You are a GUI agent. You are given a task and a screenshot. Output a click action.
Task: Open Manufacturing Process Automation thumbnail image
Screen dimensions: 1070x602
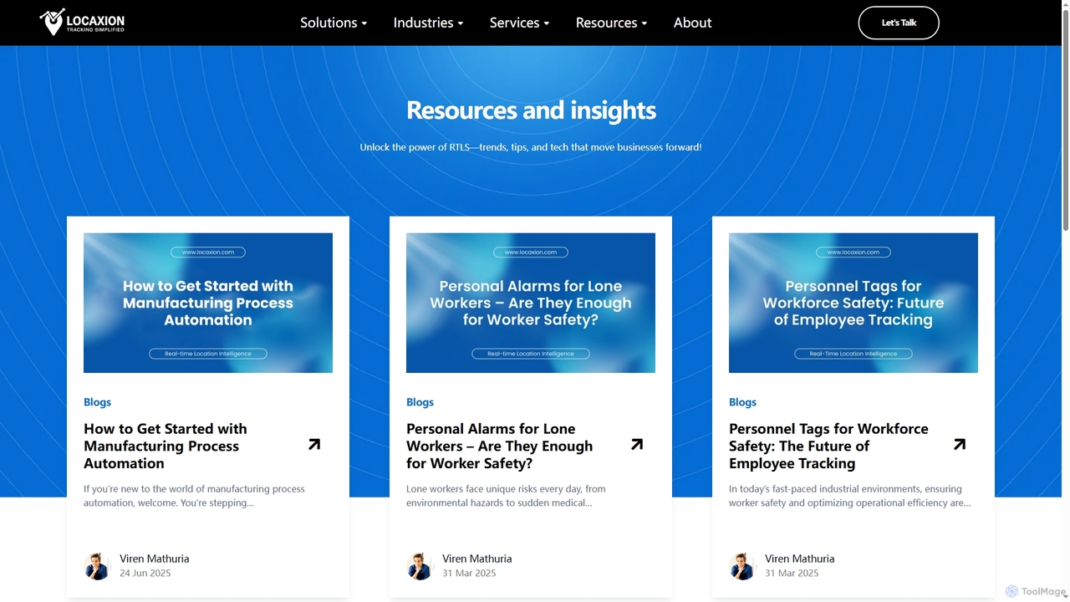(x=208, y=303)
